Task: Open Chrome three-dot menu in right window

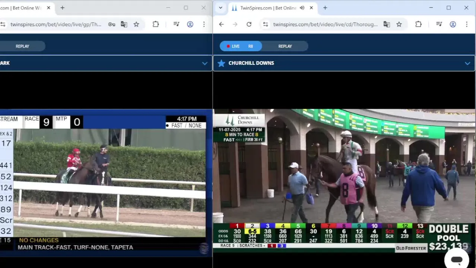Action: tap(467, 24)
